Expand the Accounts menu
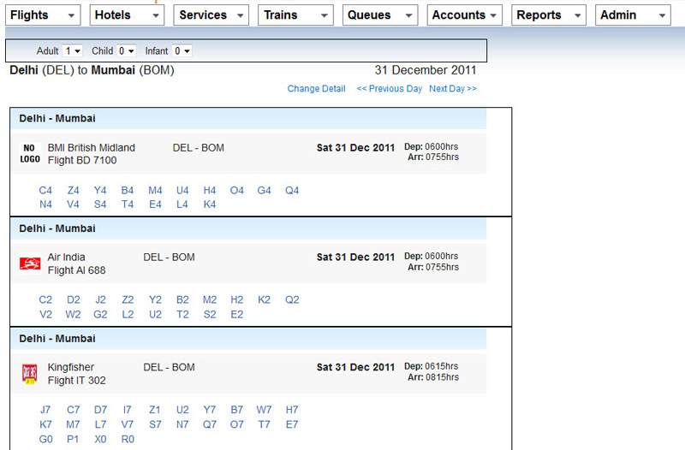Screen dimensions: 685x450 (465, 15)
